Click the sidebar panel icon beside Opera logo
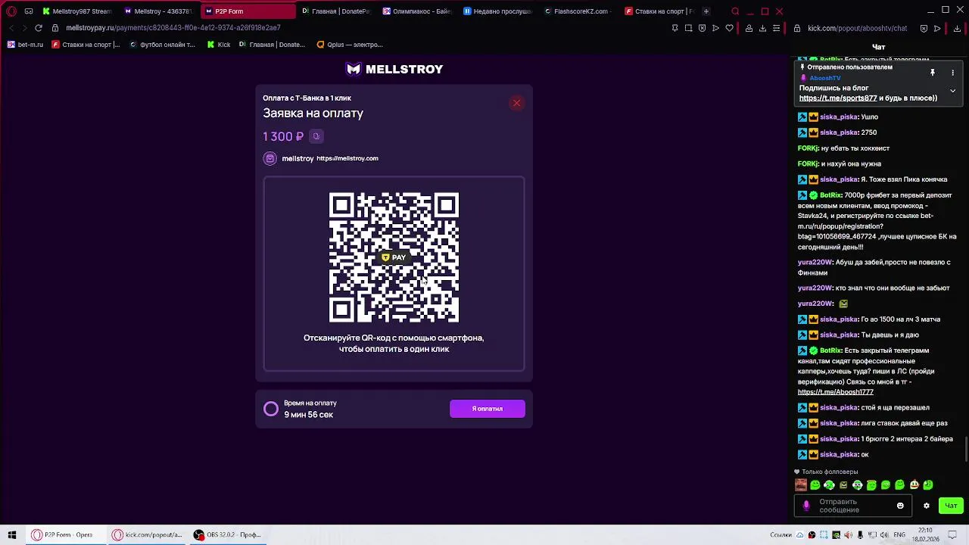969x545 pixels. point(29,11)
